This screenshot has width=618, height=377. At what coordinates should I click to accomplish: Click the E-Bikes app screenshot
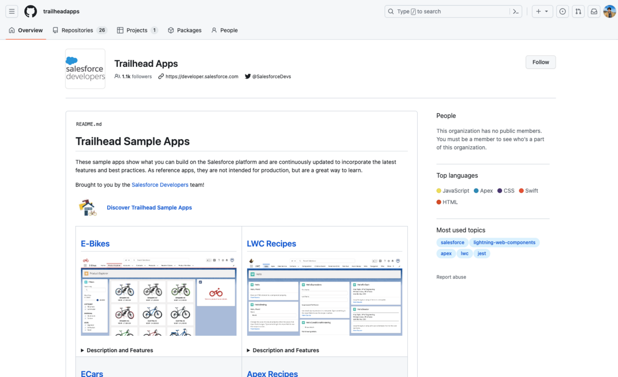click(159, 296)
